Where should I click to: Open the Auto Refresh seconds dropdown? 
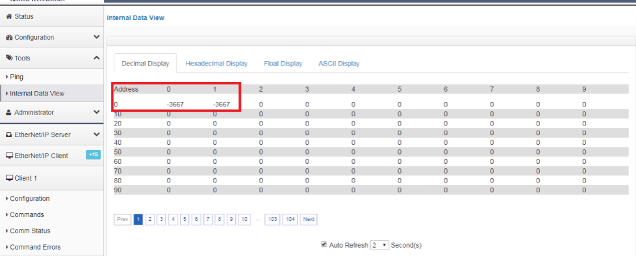click(x=379, y=245)
